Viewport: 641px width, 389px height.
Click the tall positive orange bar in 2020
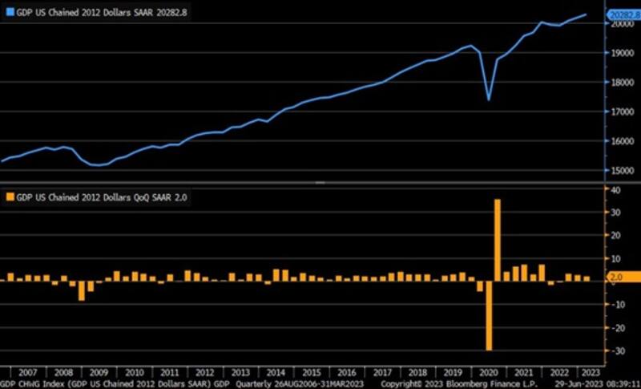click(x=498, y=240)
